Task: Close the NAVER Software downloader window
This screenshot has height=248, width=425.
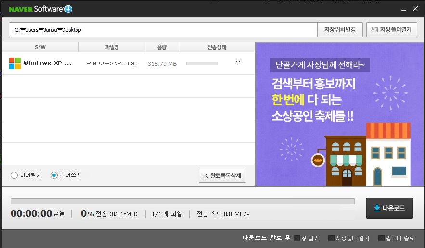Action: click(415, 9)
